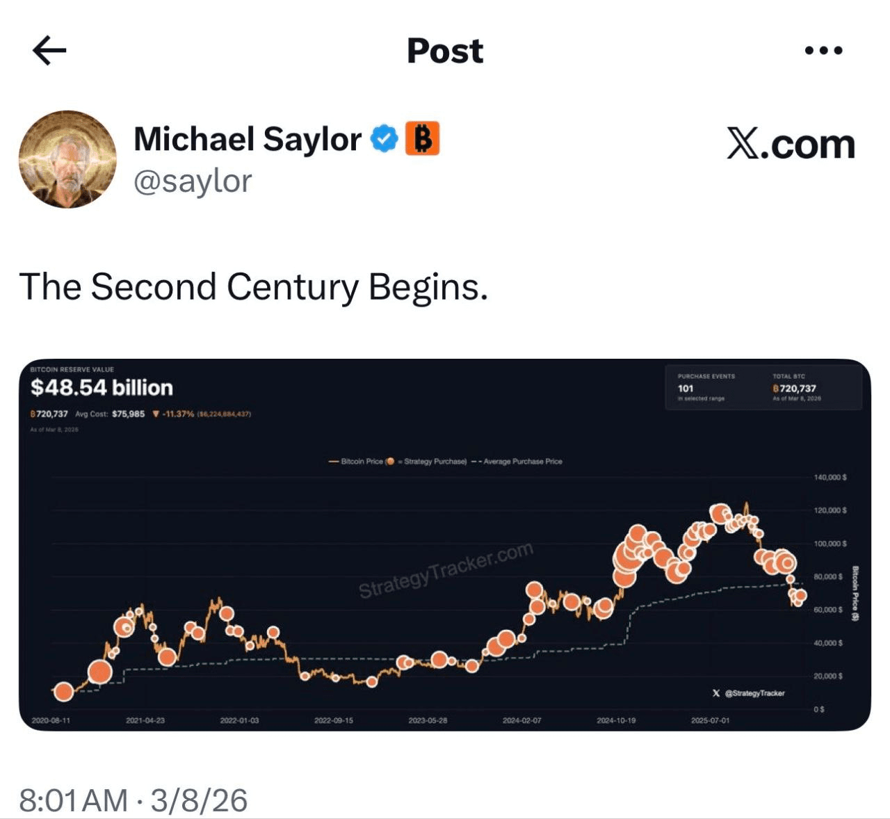Open Michael Saylor's profile picture
The image size is (890, 819).
click(67, 159)
